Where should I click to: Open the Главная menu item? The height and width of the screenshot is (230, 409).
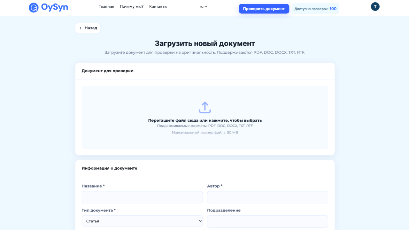pyautogui.click(x=106, y=6)
